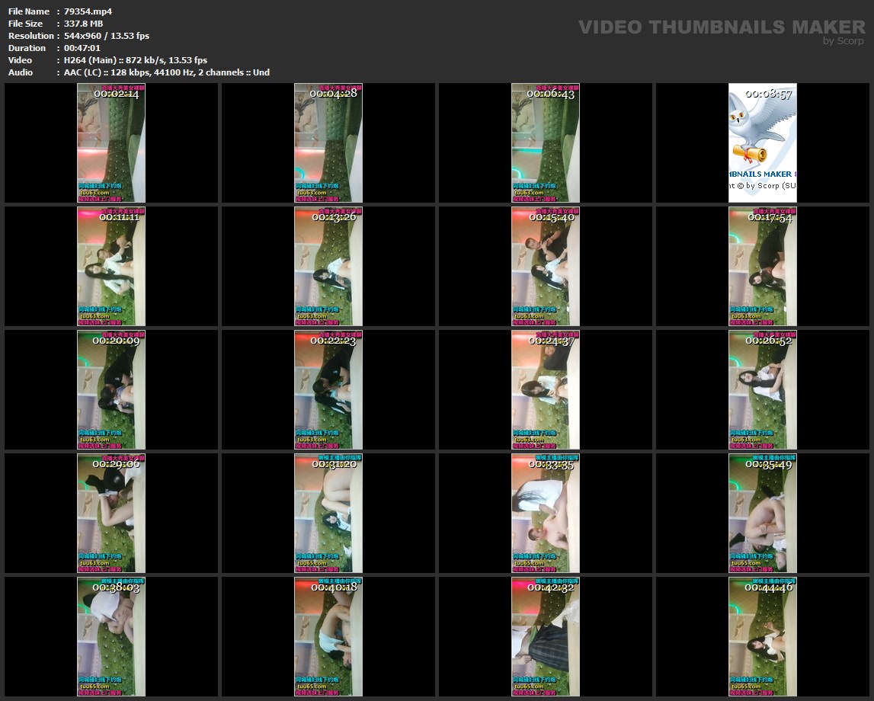Click the VIDEO THUMBNAILS MAKER watermark title
This screenshot has height=701, width=874.
pos(721,27)
